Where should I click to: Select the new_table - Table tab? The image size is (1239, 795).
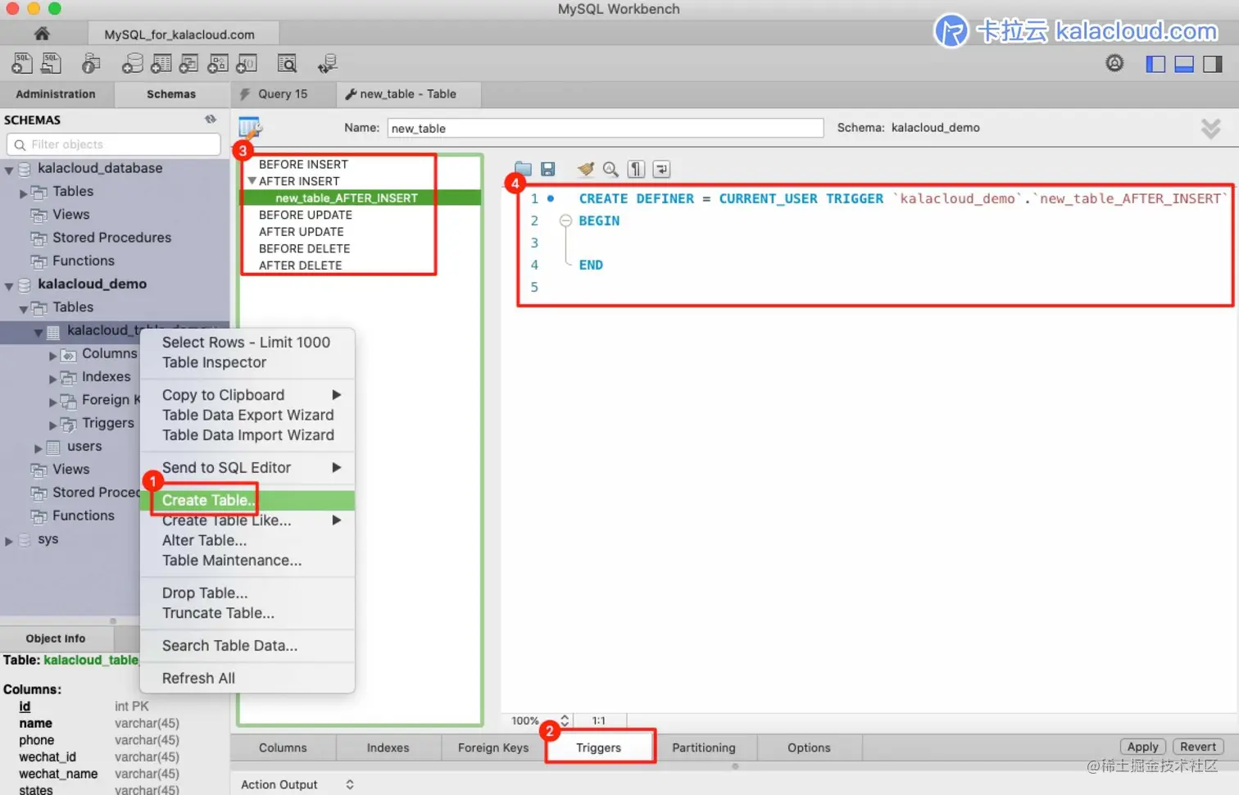click(x=408, y=94)
